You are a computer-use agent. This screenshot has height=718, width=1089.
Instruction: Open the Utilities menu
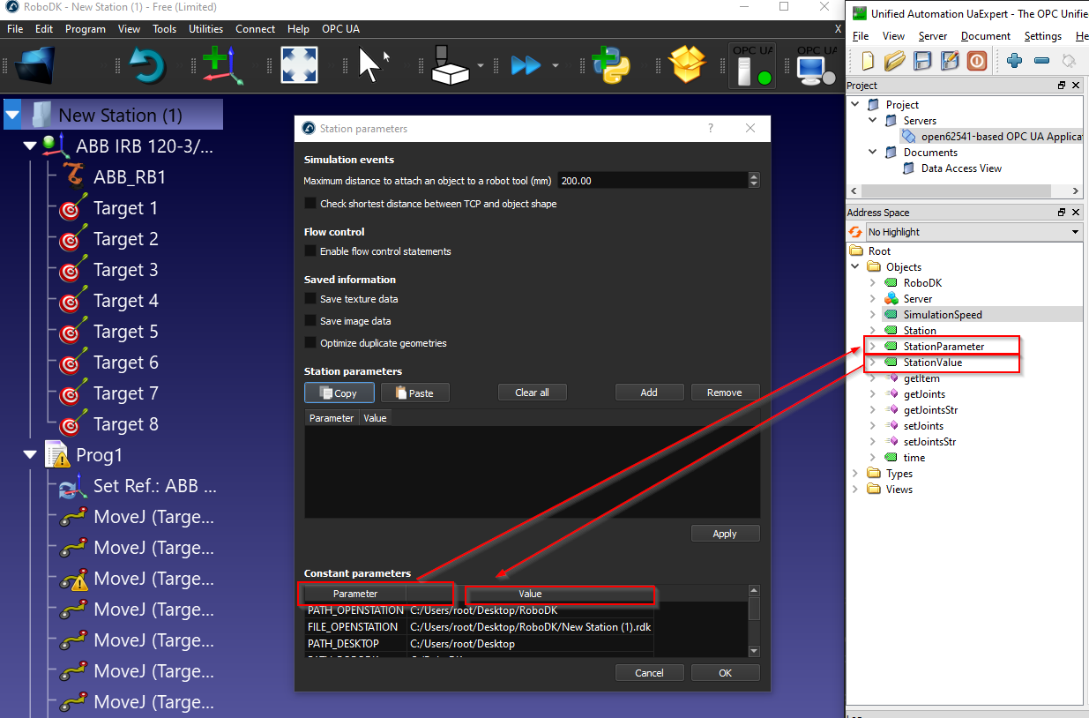coord(205,29)
